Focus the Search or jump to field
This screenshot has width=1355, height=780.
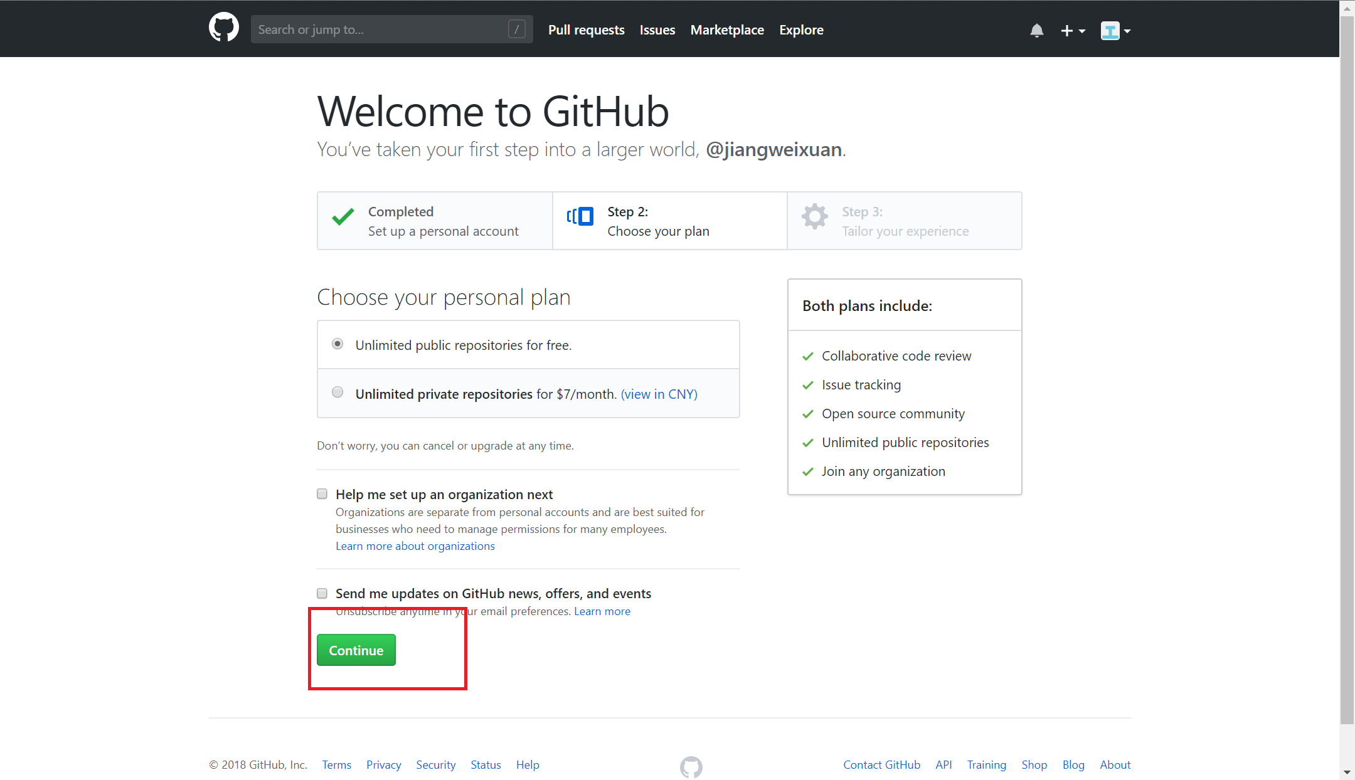click(x=392, y=29)
